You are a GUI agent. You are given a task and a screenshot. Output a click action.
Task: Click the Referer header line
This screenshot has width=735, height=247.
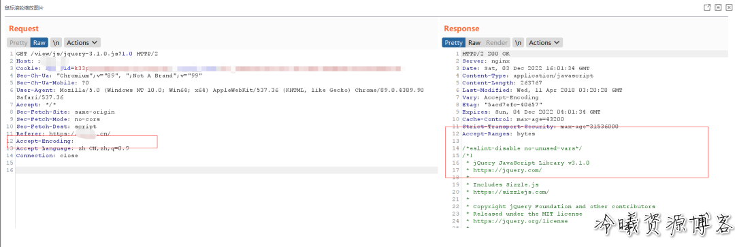click(63, 133)
